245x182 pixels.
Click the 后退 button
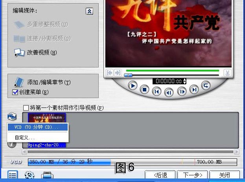(160, 175)
